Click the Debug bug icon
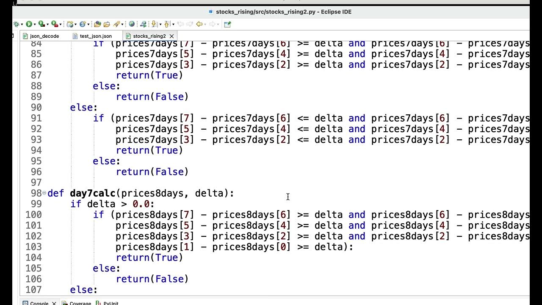The image size is (542, 305). click(x=16, y=24)
